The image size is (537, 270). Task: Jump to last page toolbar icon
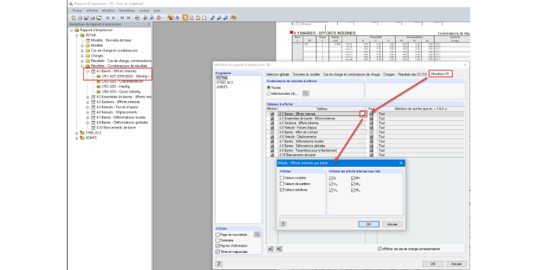[x=129, y=18]
